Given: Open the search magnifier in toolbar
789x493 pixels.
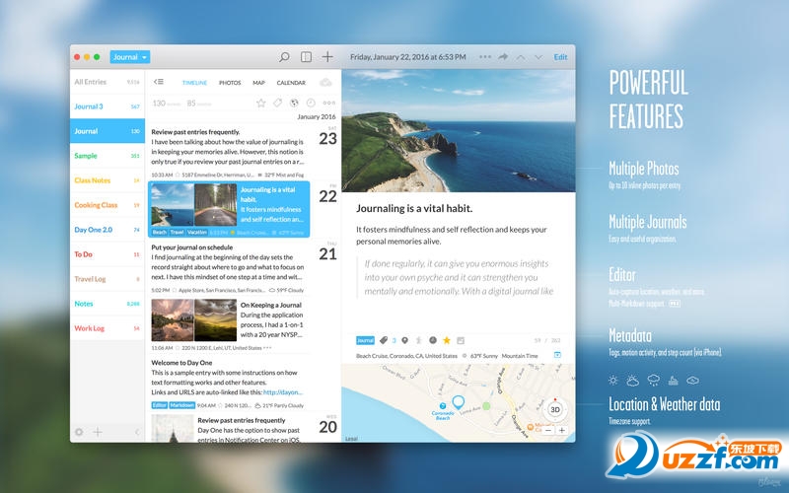Looking at the screenshot, I should (x=284, y=57).
